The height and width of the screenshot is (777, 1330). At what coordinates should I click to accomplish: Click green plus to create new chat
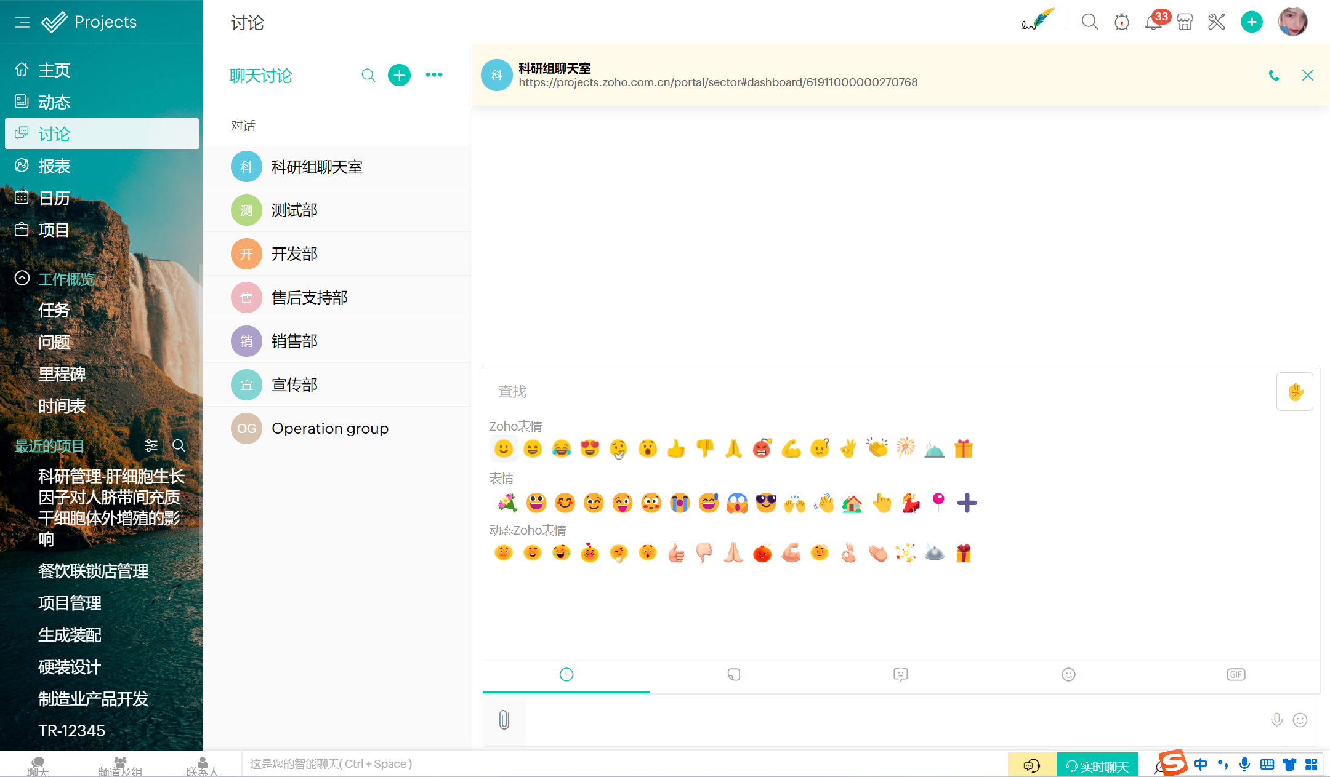click(399, 75)
